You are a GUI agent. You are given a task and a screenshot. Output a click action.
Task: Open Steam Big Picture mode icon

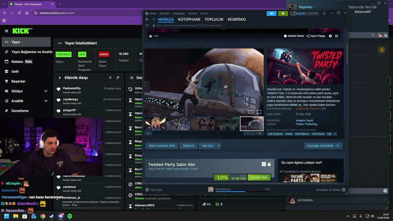324,14
